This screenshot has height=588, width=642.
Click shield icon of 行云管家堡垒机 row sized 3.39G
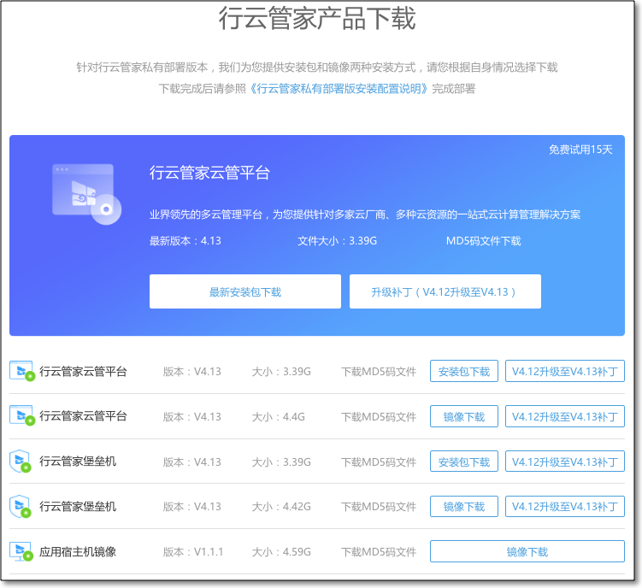(x=21, y=461)
